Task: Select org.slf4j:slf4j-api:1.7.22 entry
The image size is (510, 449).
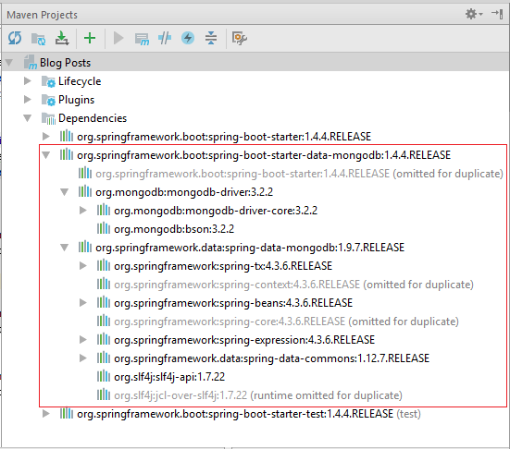Action: (169, 377)
